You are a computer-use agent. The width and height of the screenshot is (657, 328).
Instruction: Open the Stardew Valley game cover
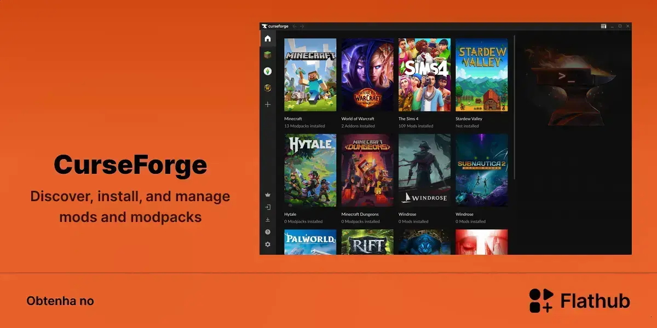[481, 75]
